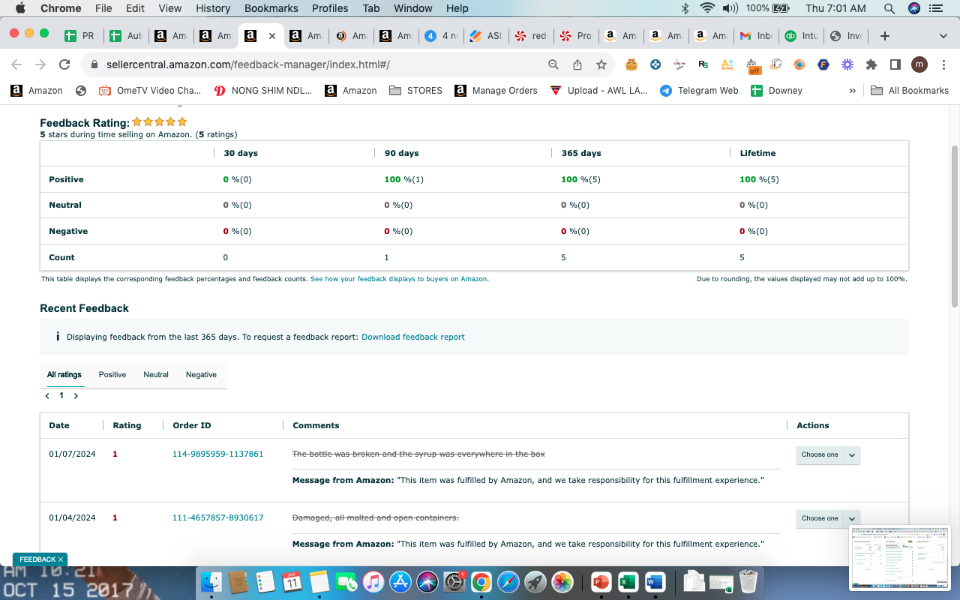The image size is (960, 600).
Task: Toggle Chrome side panel
Action: click(895, 65)
